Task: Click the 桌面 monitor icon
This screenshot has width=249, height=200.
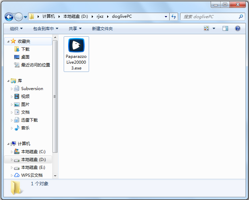Action: click(x=17, y=57)
